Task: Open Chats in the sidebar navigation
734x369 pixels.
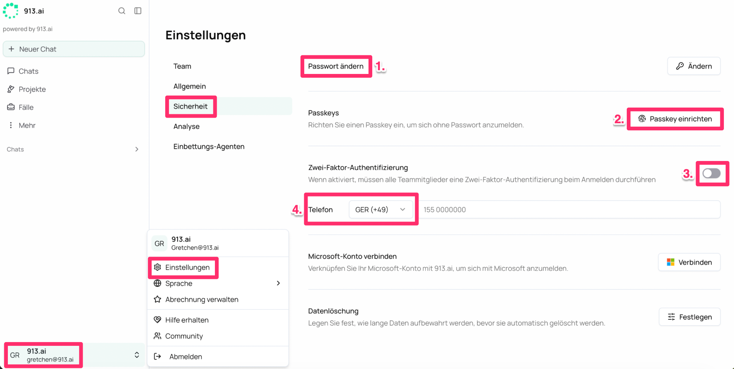Action: [74, 71]
